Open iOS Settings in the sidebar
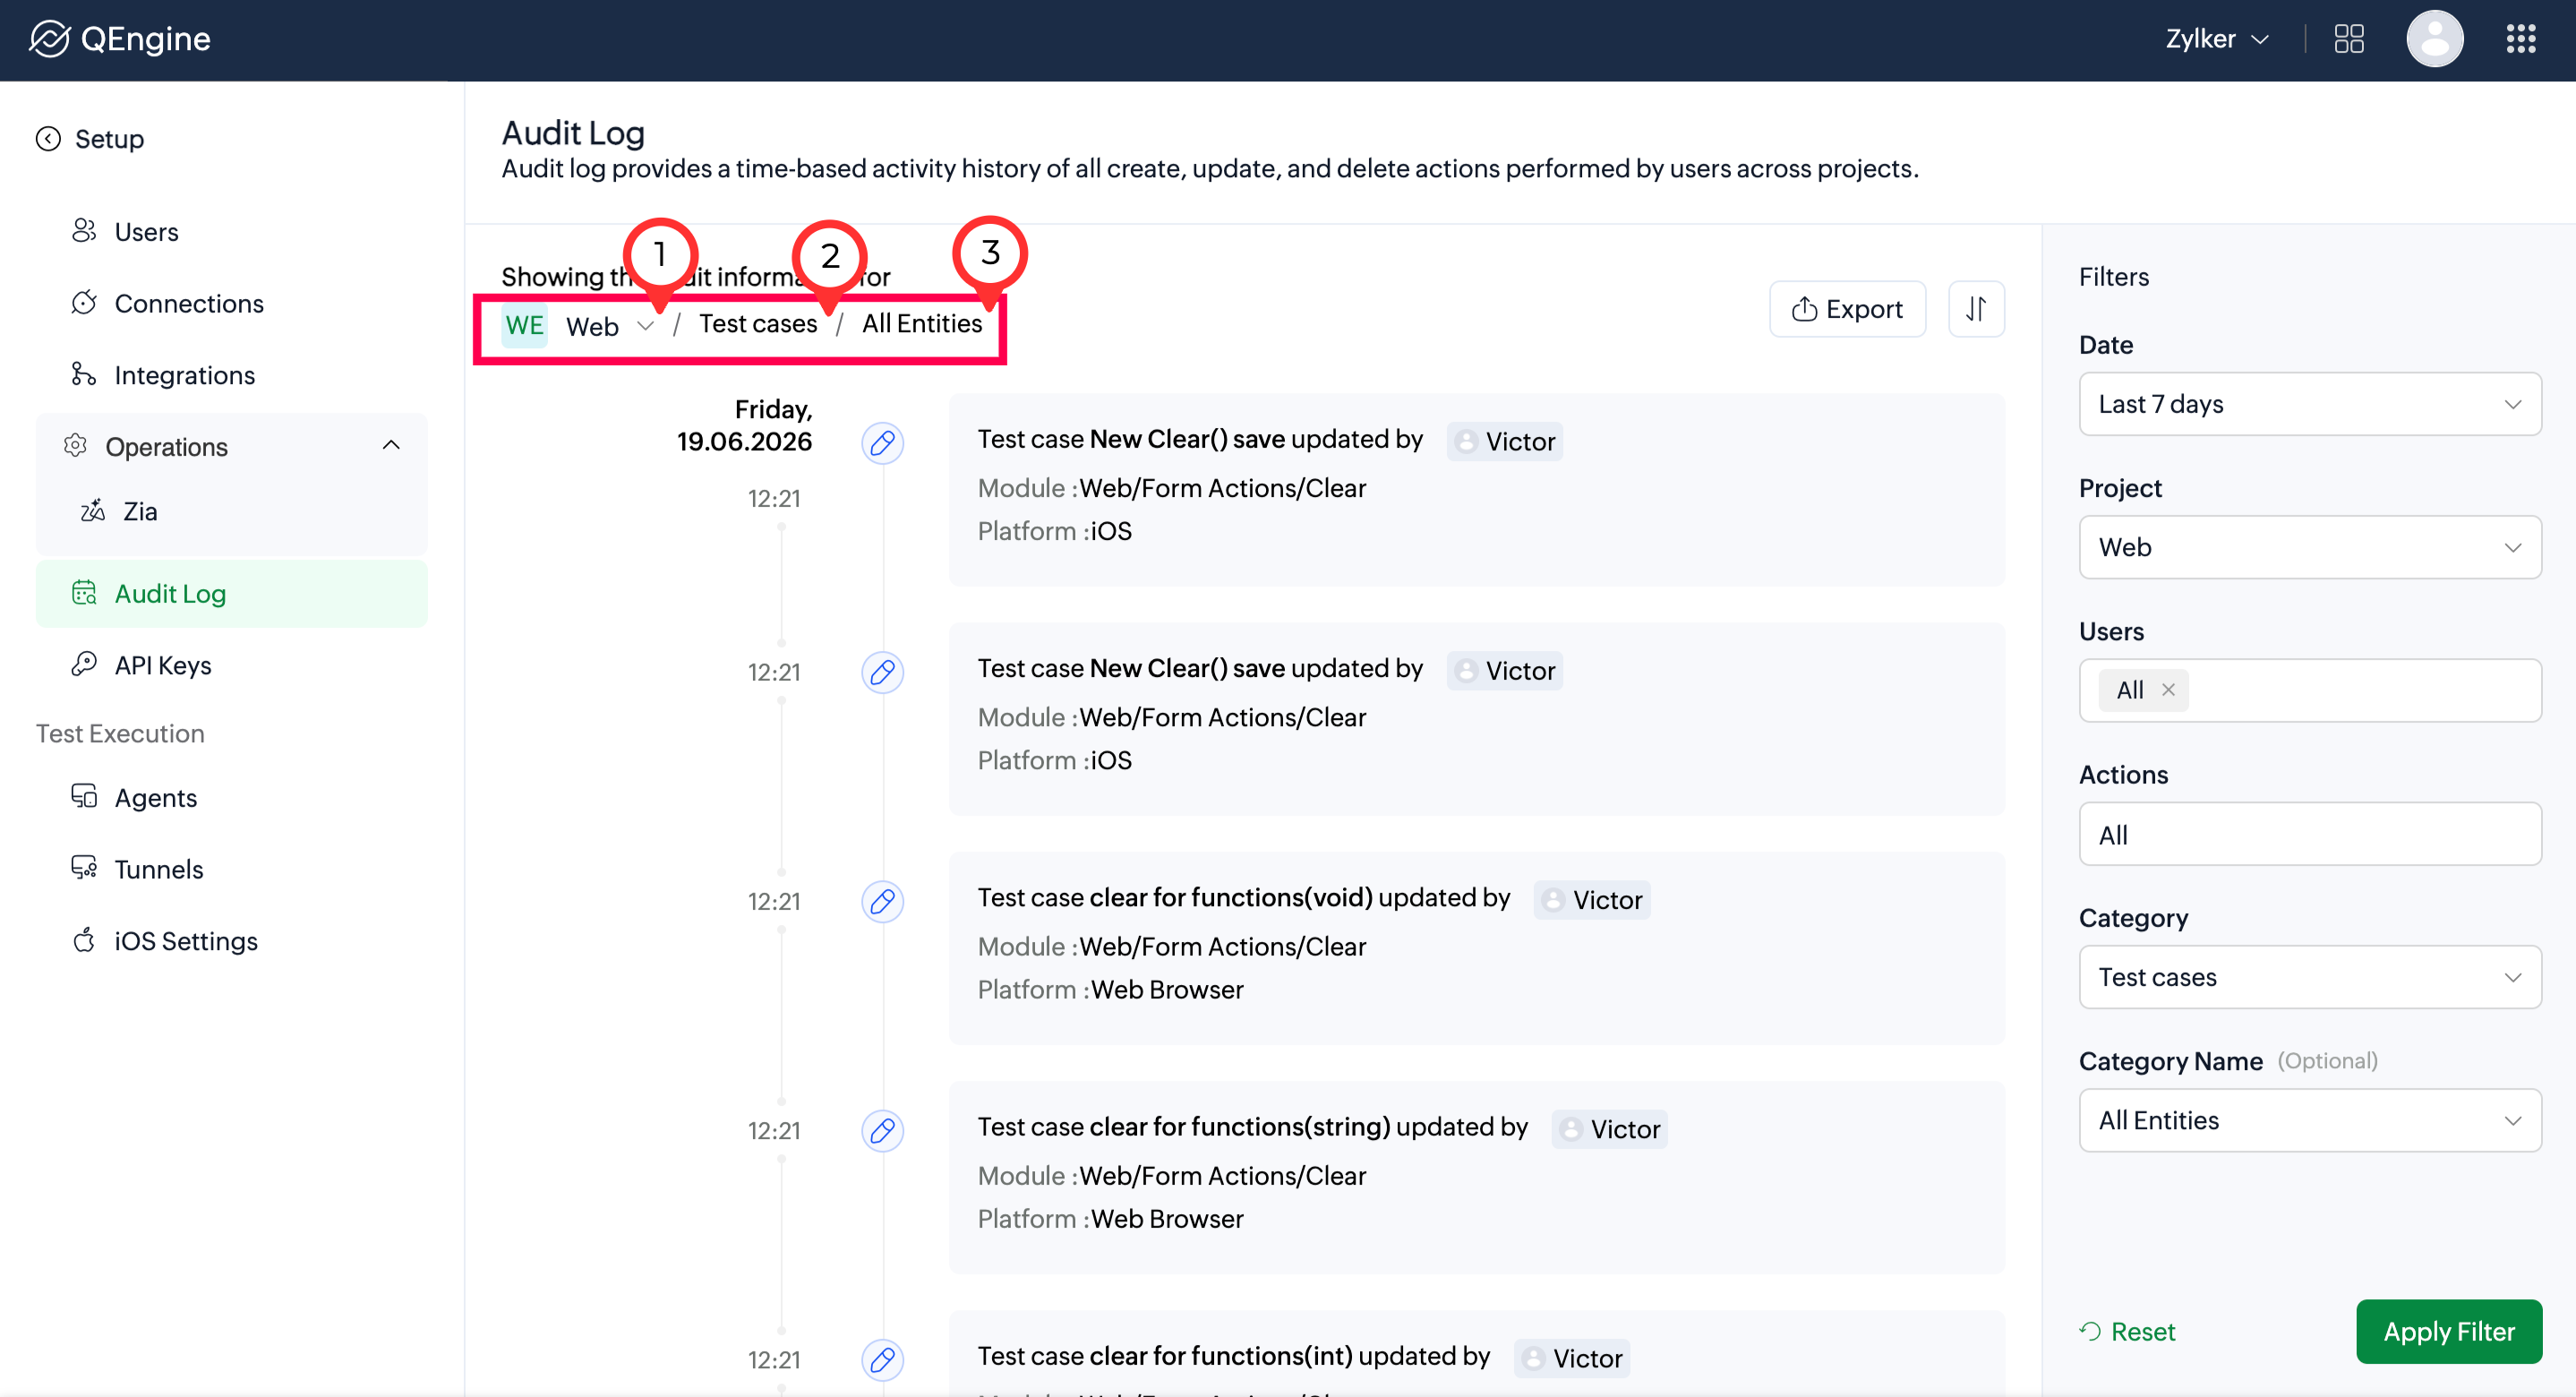2576x1397 pixels. coord(186,941)
